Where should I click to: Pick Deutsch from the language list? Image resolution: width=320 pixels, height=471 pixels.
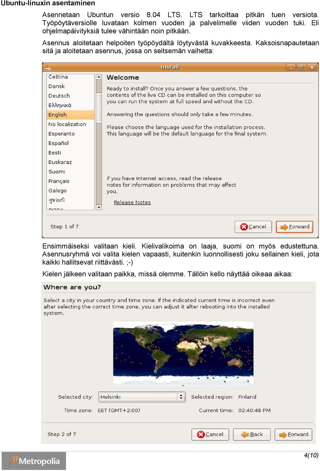pyautogui.click(x=71, y=96)
